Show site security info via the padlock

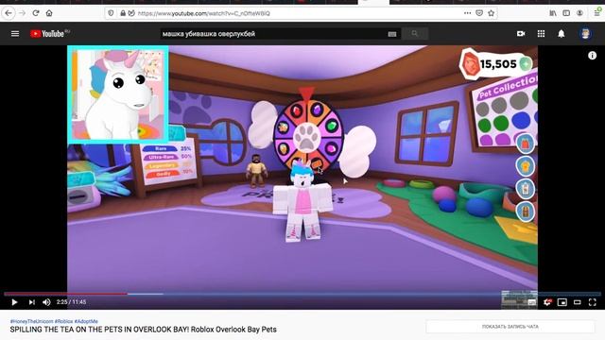(123, 13)
